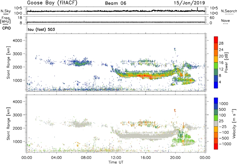Click the 'Time UT' axis label
The height and width of the screenshot is (164, 237).
point(116,162)
